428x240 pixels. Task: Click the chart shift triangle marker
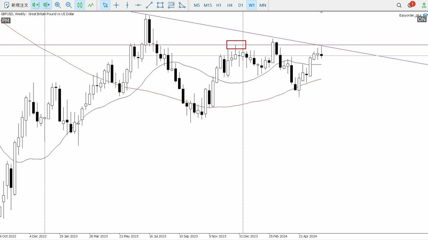tap(322, 13)
